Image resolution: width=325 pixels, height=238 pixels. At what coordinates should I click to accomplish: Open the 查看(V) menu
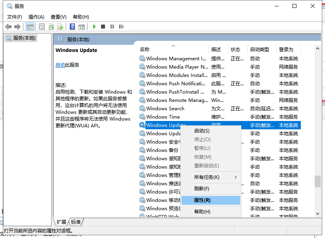click(x=58, y=17)
